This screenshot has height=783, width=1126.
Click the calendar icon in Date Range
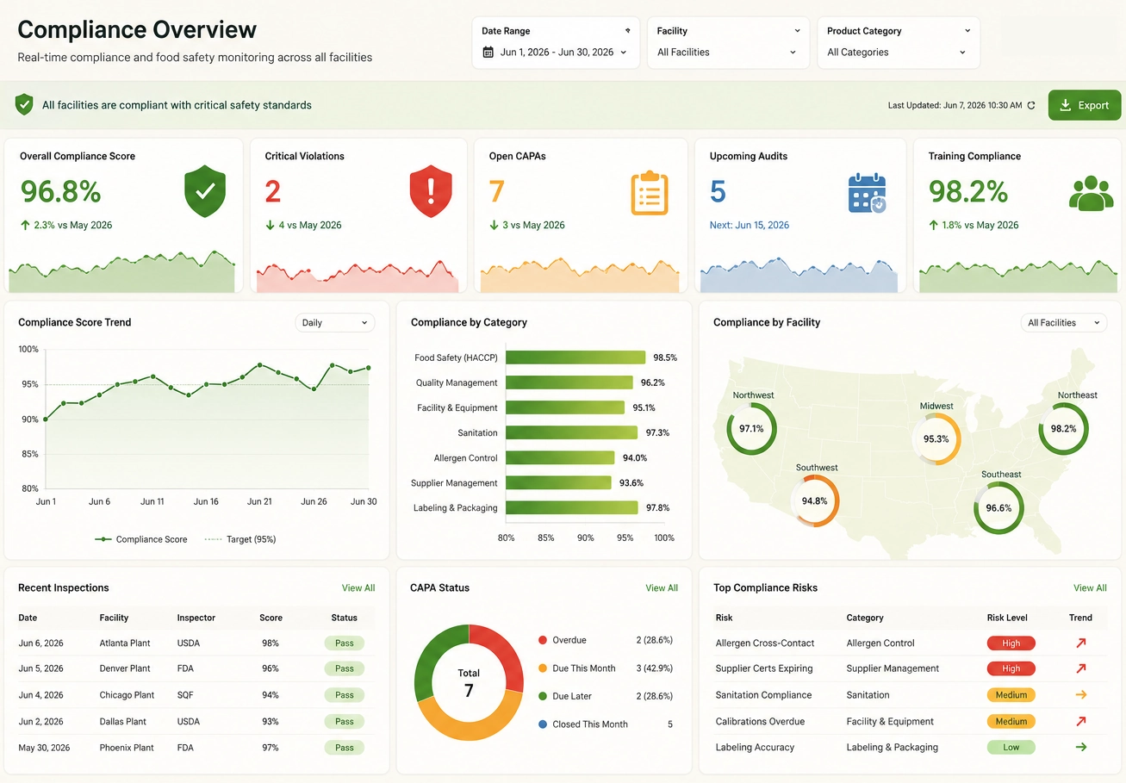[488, 53]
